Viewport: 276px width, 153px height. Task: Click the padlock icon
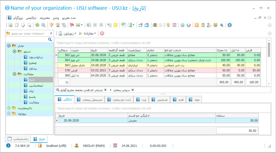pos(203,25)
